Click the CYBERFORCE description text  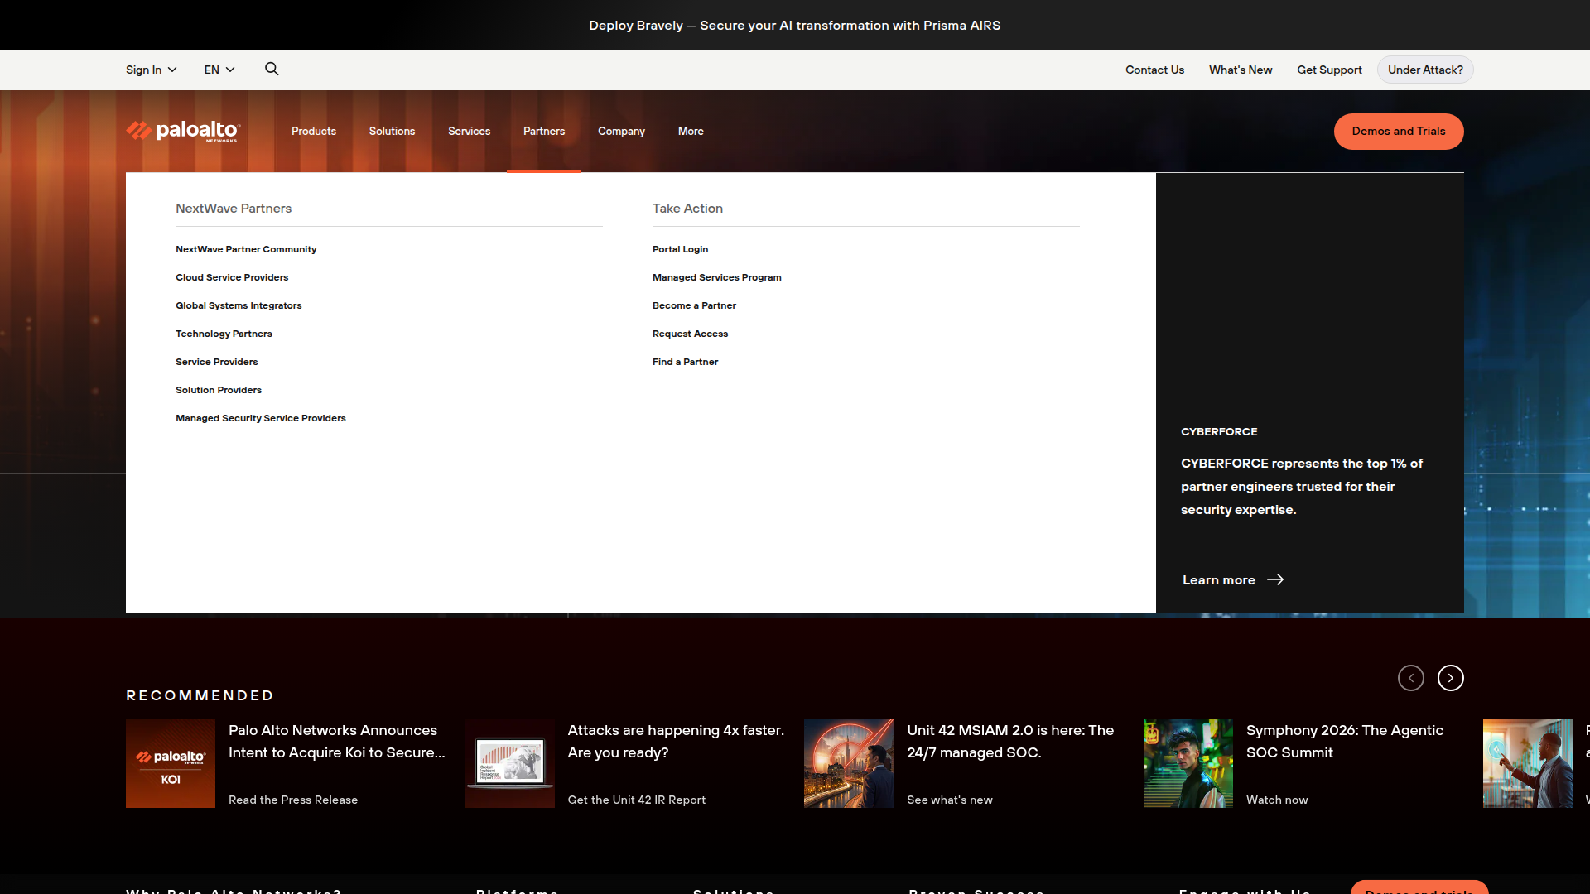pos(1302,487)
